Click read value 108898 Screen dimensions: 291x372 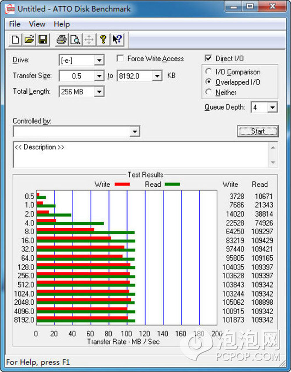pyautogui.click(x=262, y=302)
